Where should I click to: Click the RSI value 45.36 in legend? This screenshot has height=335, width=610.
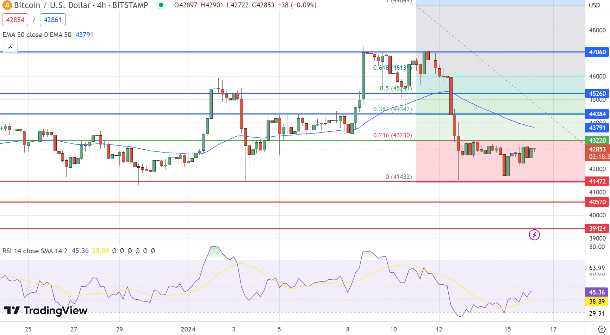[x=80, y=251]
